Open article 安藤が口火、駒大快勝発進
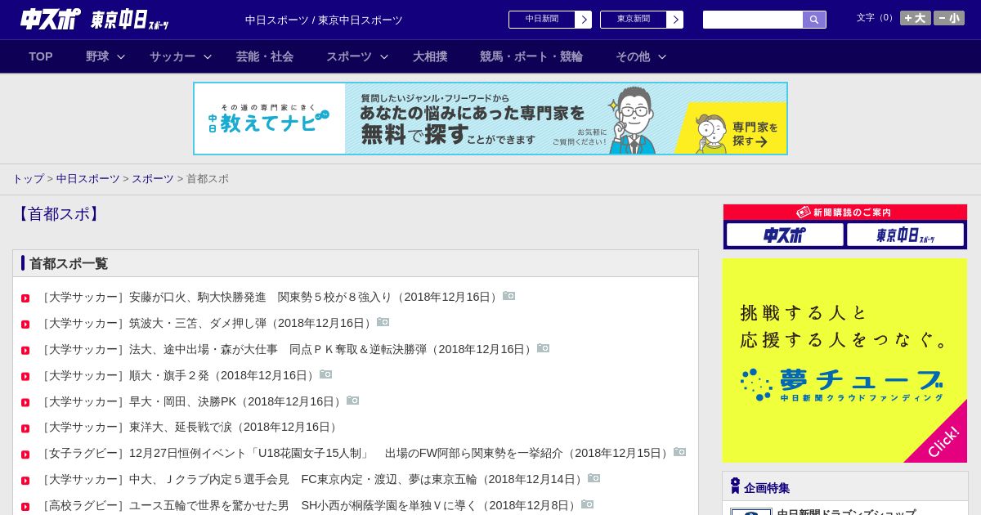 point(269,297)
